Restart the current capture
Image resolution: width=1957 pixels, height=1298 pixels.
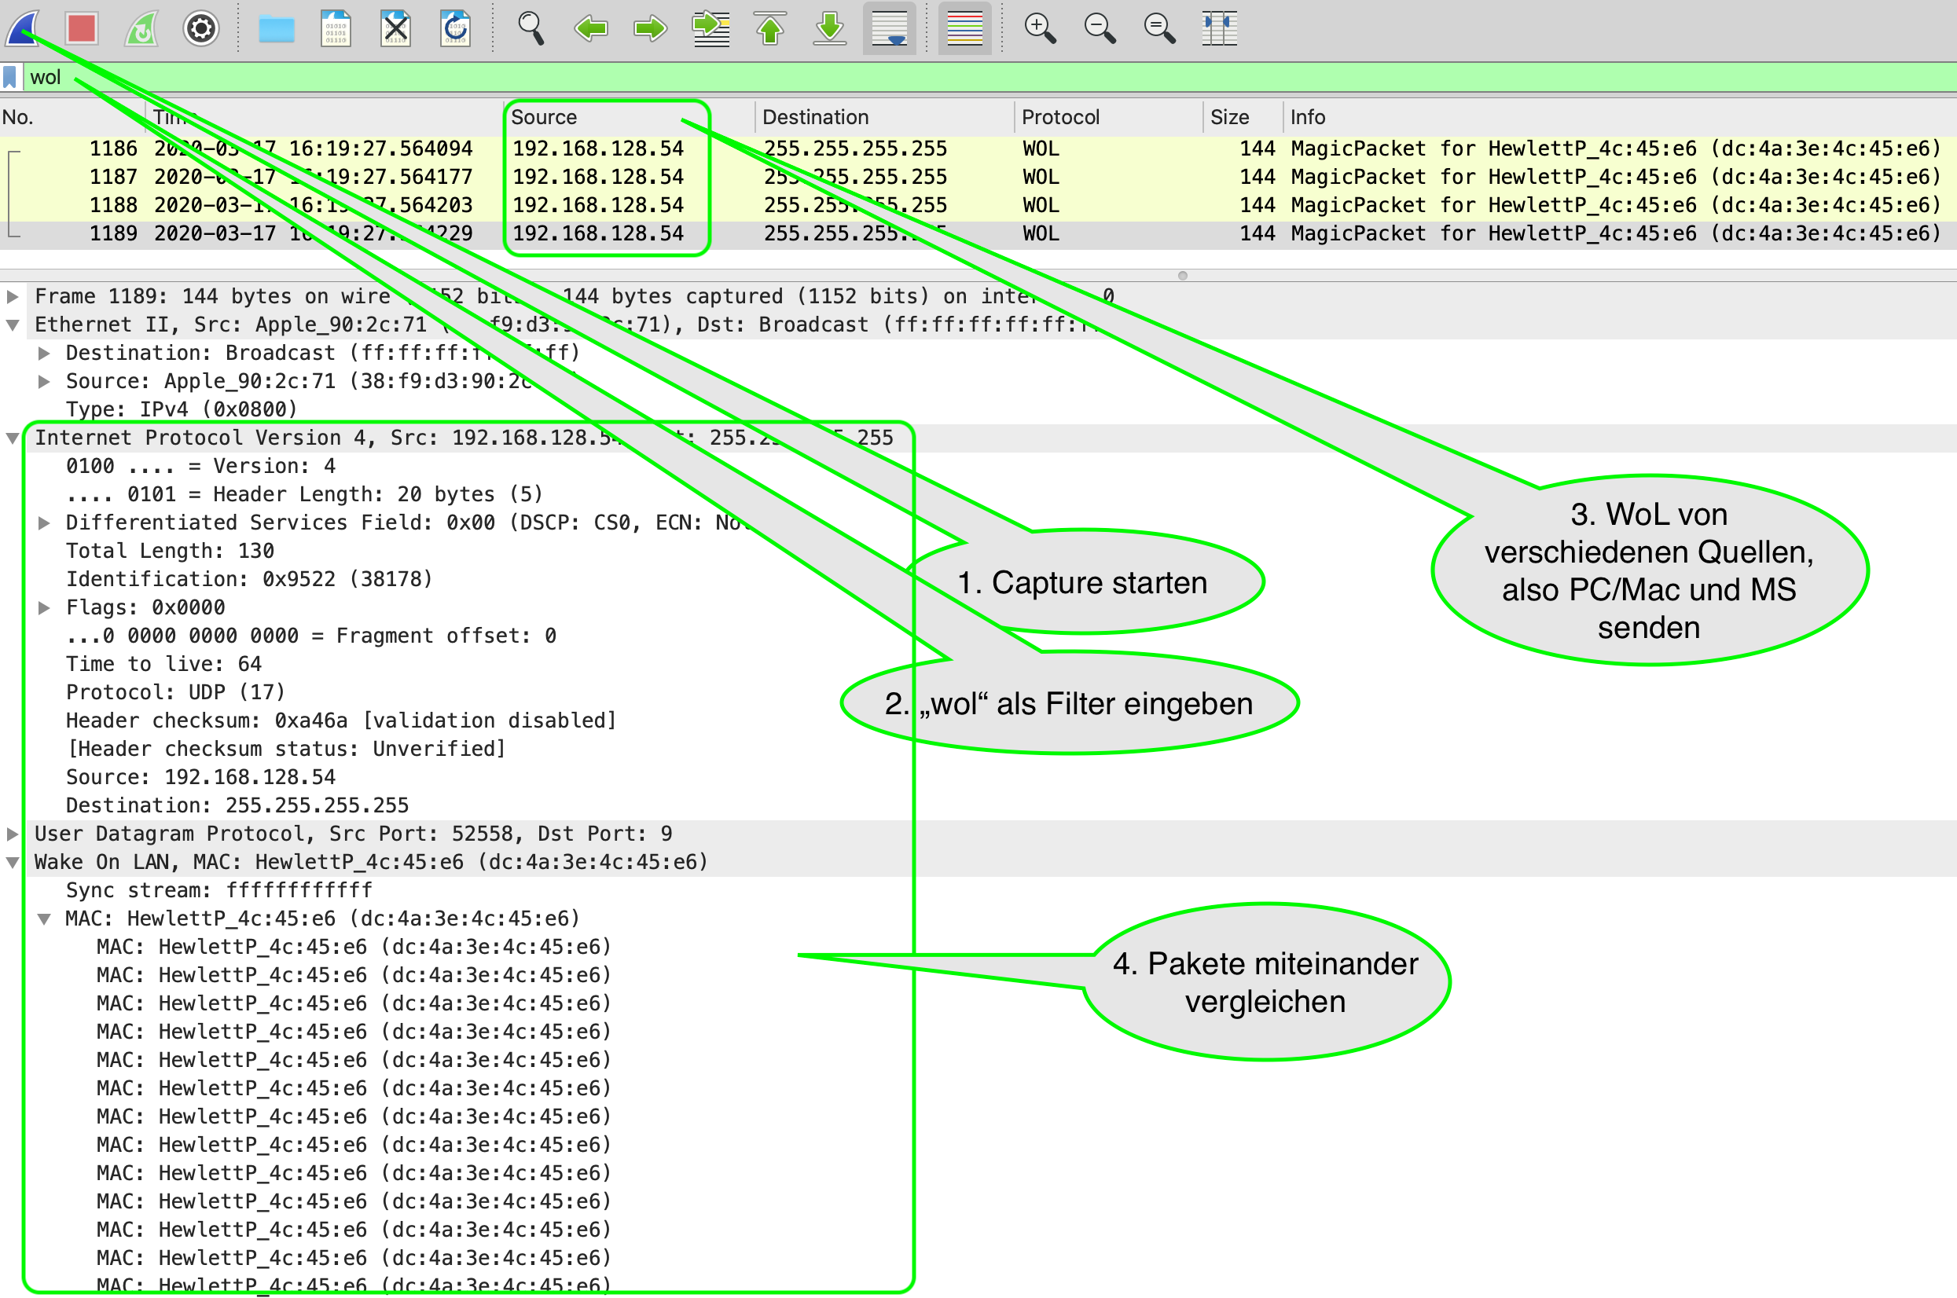point(141,29)
